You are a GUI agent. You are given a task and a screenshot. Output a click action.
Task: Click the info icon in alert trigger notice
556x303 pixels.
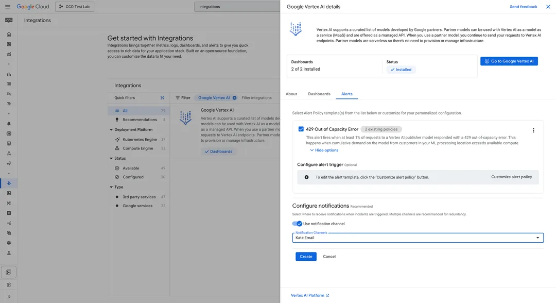coord(307,177)
